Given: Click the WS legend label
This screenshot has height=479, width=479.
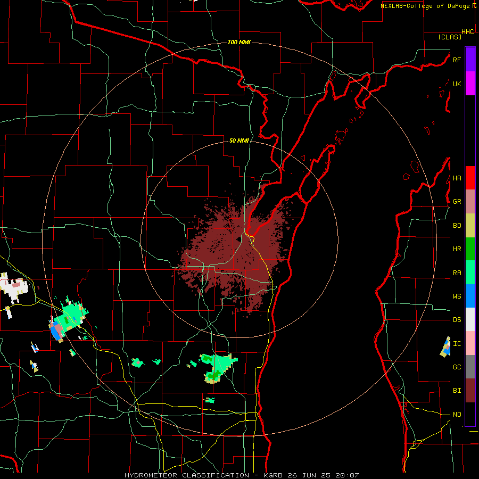Looking at the screenshot, I should coord(457,296).
